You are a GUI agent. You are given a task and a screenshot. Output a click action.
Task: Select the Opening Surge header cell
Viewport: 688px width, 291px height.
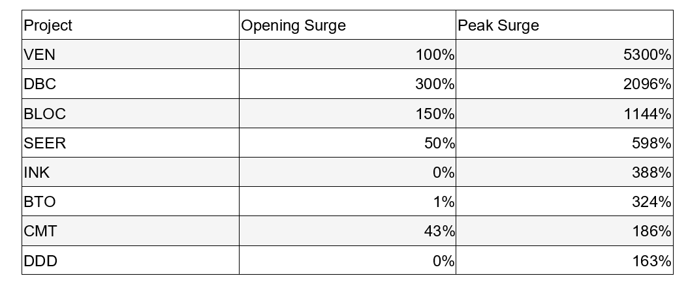coord(347,25)
